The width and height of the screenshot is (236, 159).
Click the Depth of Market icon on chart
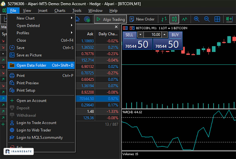pos(125,28)
